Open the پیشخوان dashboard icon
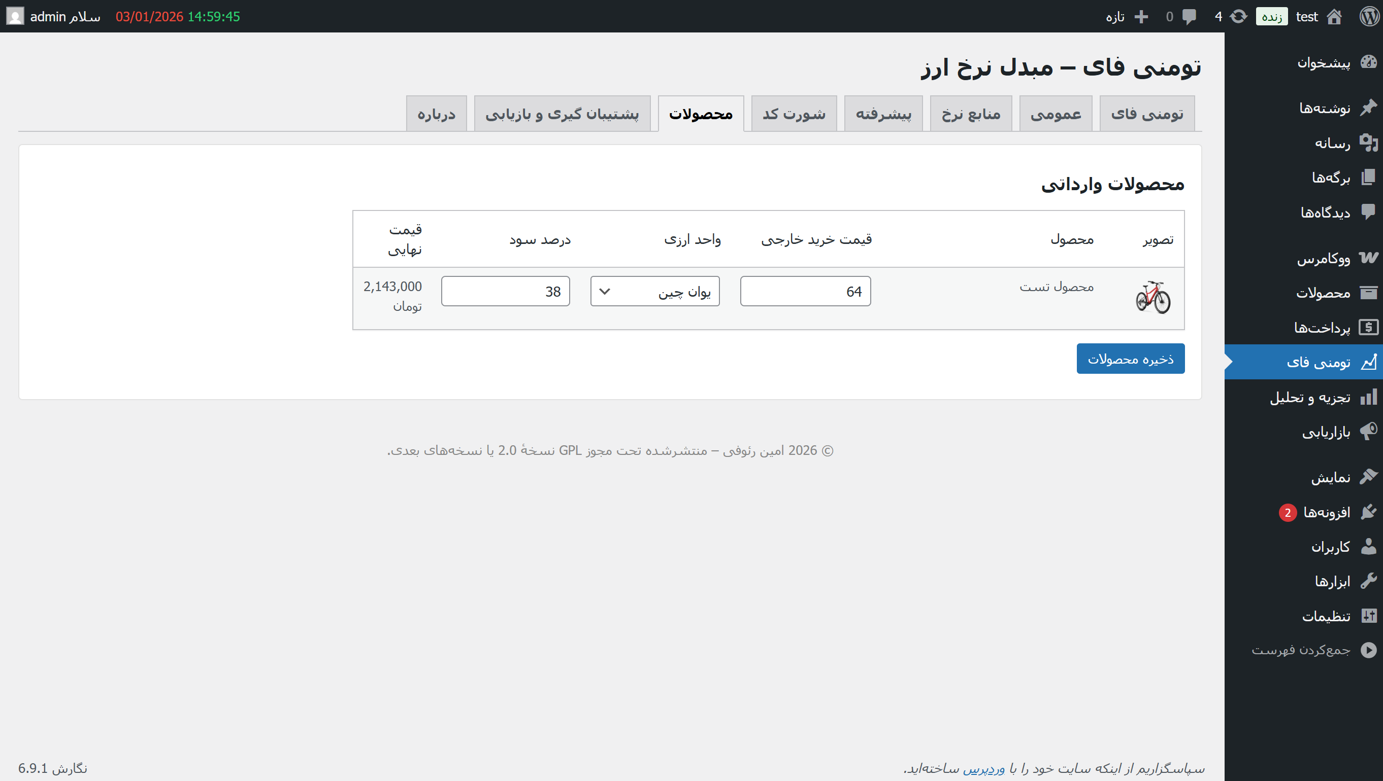The height and width of the screenshot is (781, 1383). 1369,62
